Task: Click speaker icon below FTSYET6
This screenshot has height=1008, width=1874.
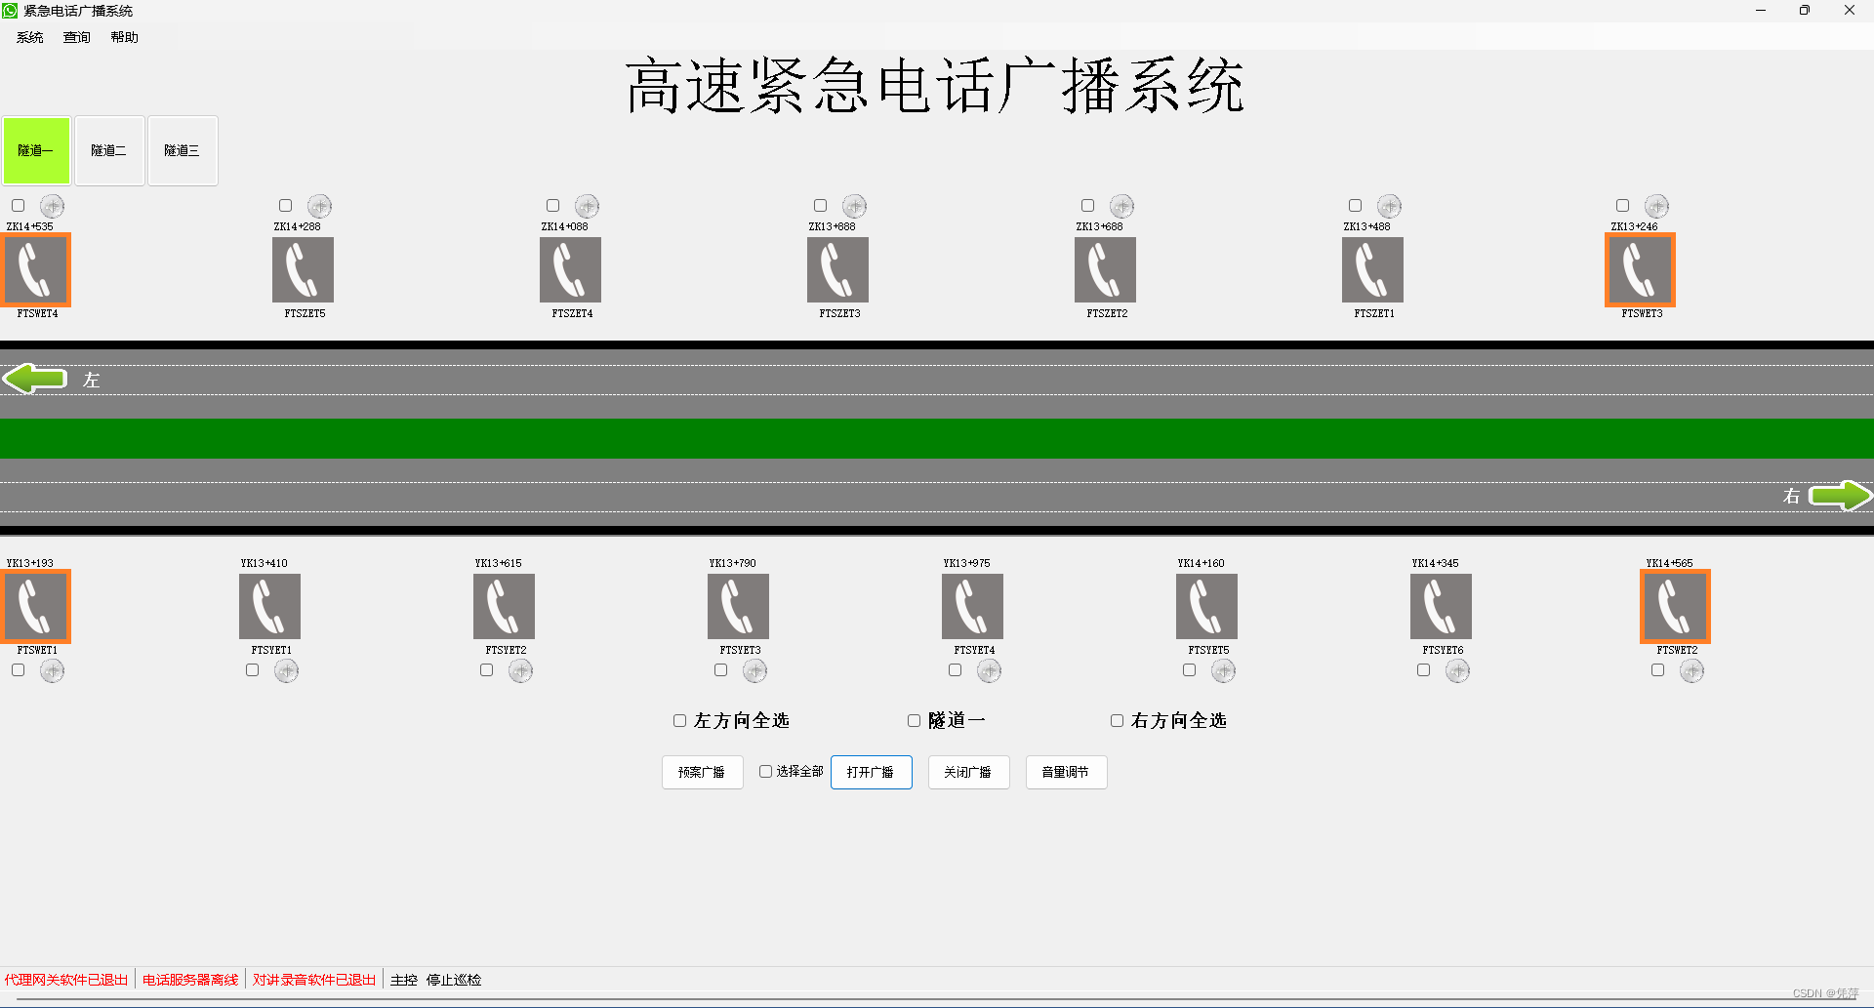Action: click(1458, 670)
